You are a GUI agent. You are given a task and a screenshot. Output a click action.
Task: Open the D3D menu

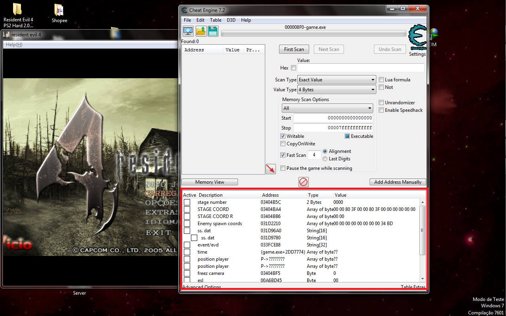coord(231,20)
